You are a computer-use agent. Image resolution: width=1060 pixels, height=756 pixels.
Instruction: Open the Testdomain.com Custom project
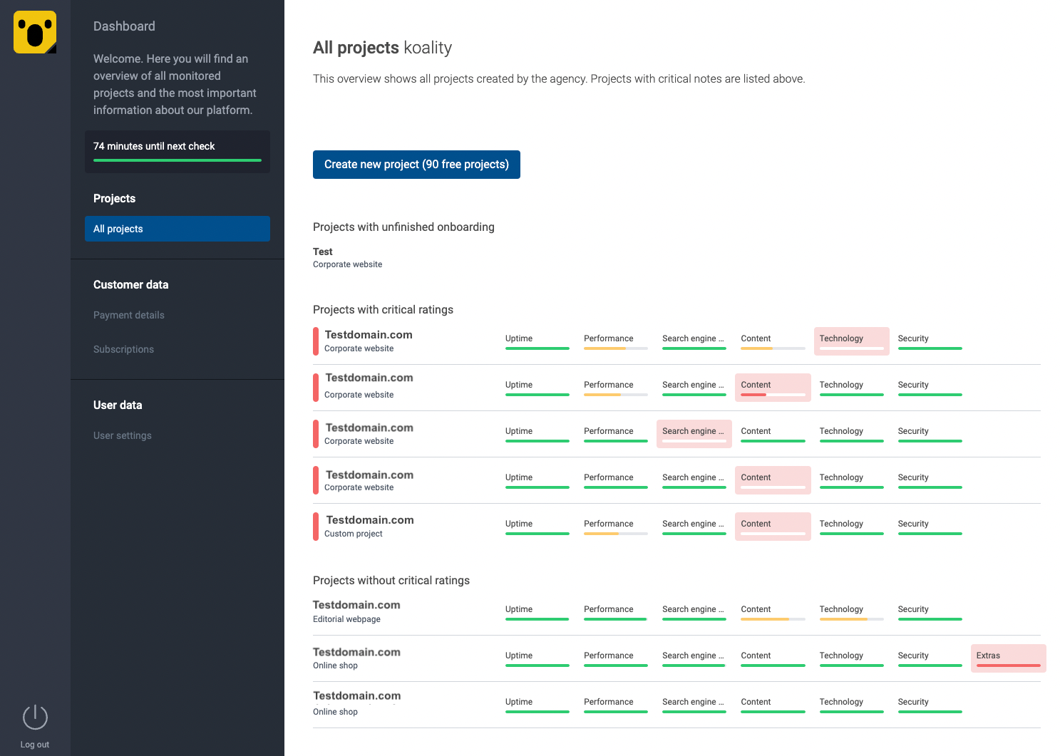click(369, 519)
